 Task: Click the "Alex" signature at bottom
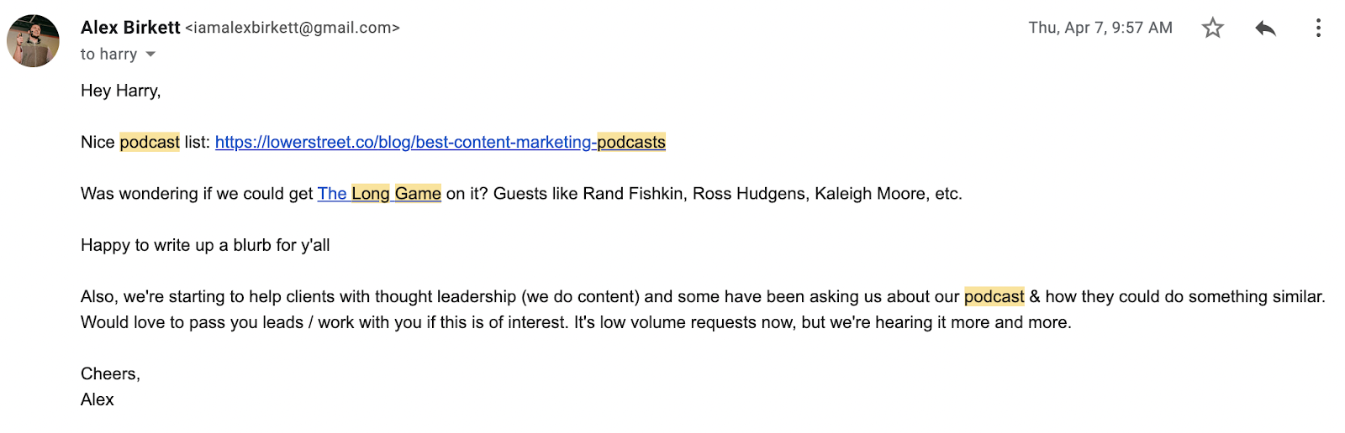click(x=98, y=400)
